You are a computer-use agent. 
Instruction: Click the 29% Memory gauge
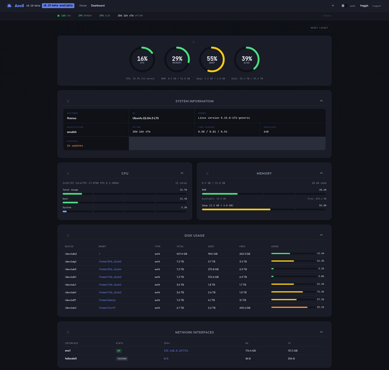click(x=177, y=59)
